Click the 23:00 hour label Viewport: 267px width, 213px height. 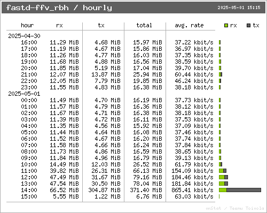click(x=29, y=87)
